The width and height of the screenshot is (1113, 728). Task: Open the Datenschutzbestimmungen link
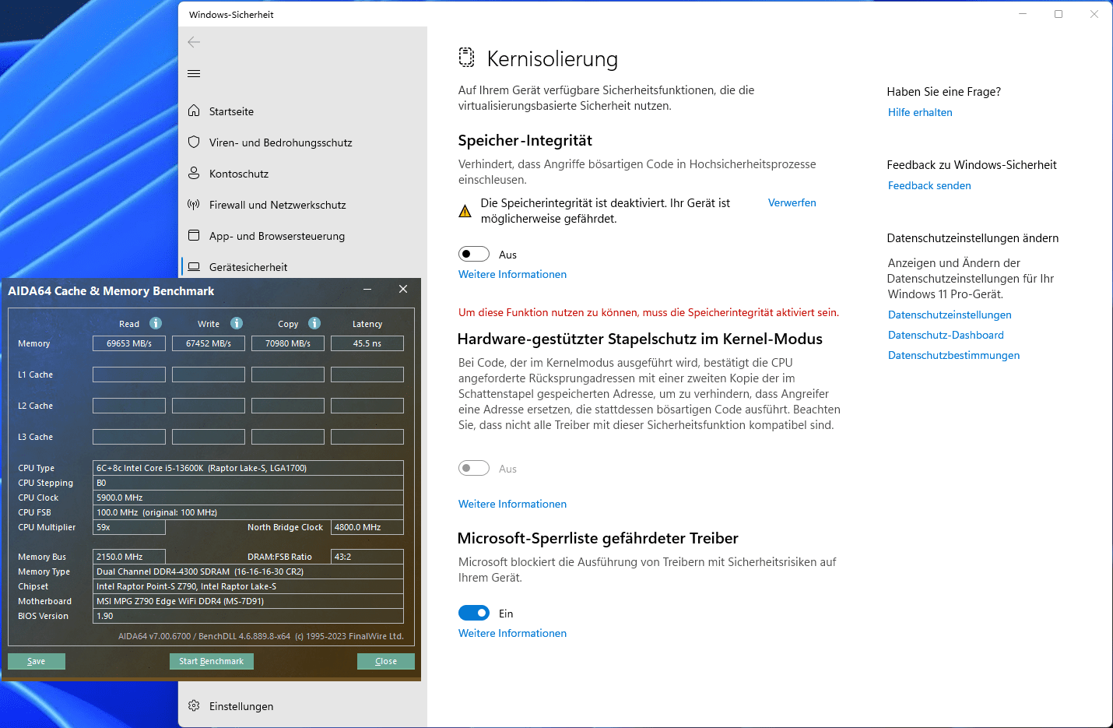953,355
